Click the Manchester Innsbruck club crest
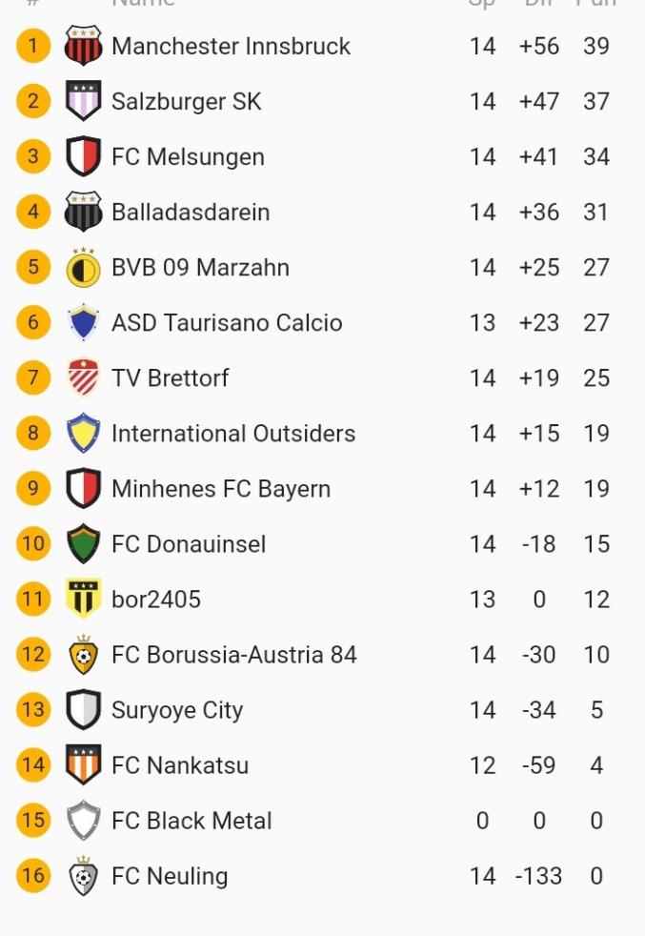 (x=84, y=46)
